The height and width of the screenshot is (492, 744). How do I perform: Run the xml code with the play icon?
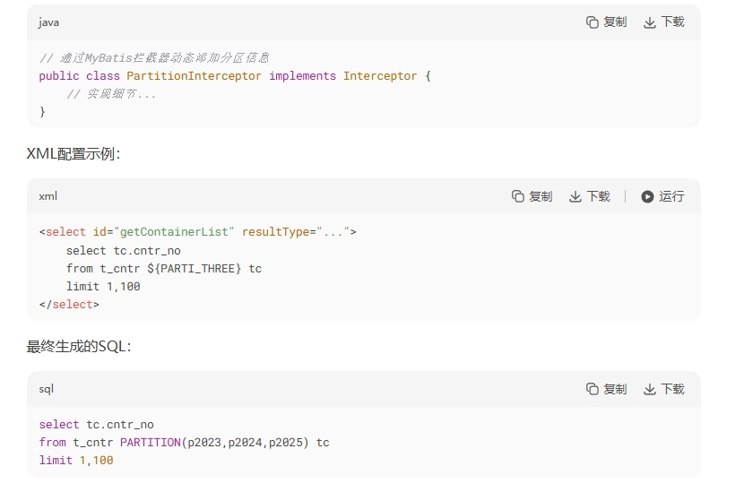(x=662, y=196)
